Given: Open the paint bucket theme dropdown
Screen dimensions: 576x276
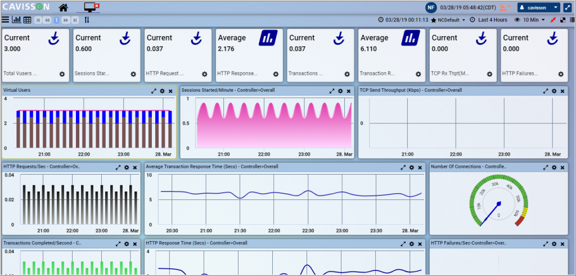Looking at the screenshot, I should (506, 7).
